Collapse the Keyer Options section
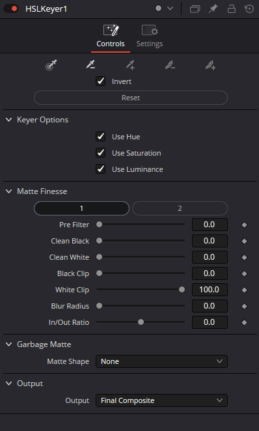This screenshot has width=259, height=431. click(9, 120)
